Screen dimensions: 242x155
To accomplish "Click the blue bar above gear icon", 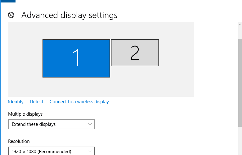I will click(x=8, y=1).
